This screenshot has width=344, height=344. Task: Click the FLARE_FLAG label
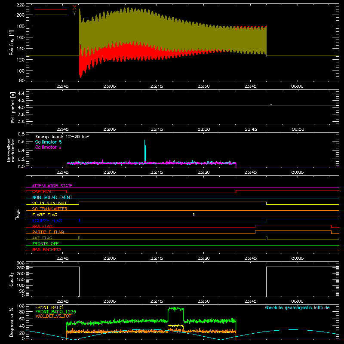coord(45,215)
